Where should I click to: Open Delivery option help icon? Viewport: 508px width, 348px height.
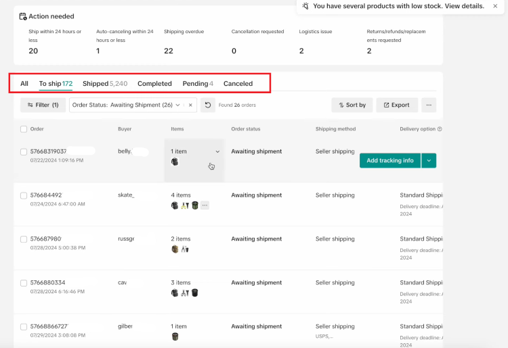point(440,129)
